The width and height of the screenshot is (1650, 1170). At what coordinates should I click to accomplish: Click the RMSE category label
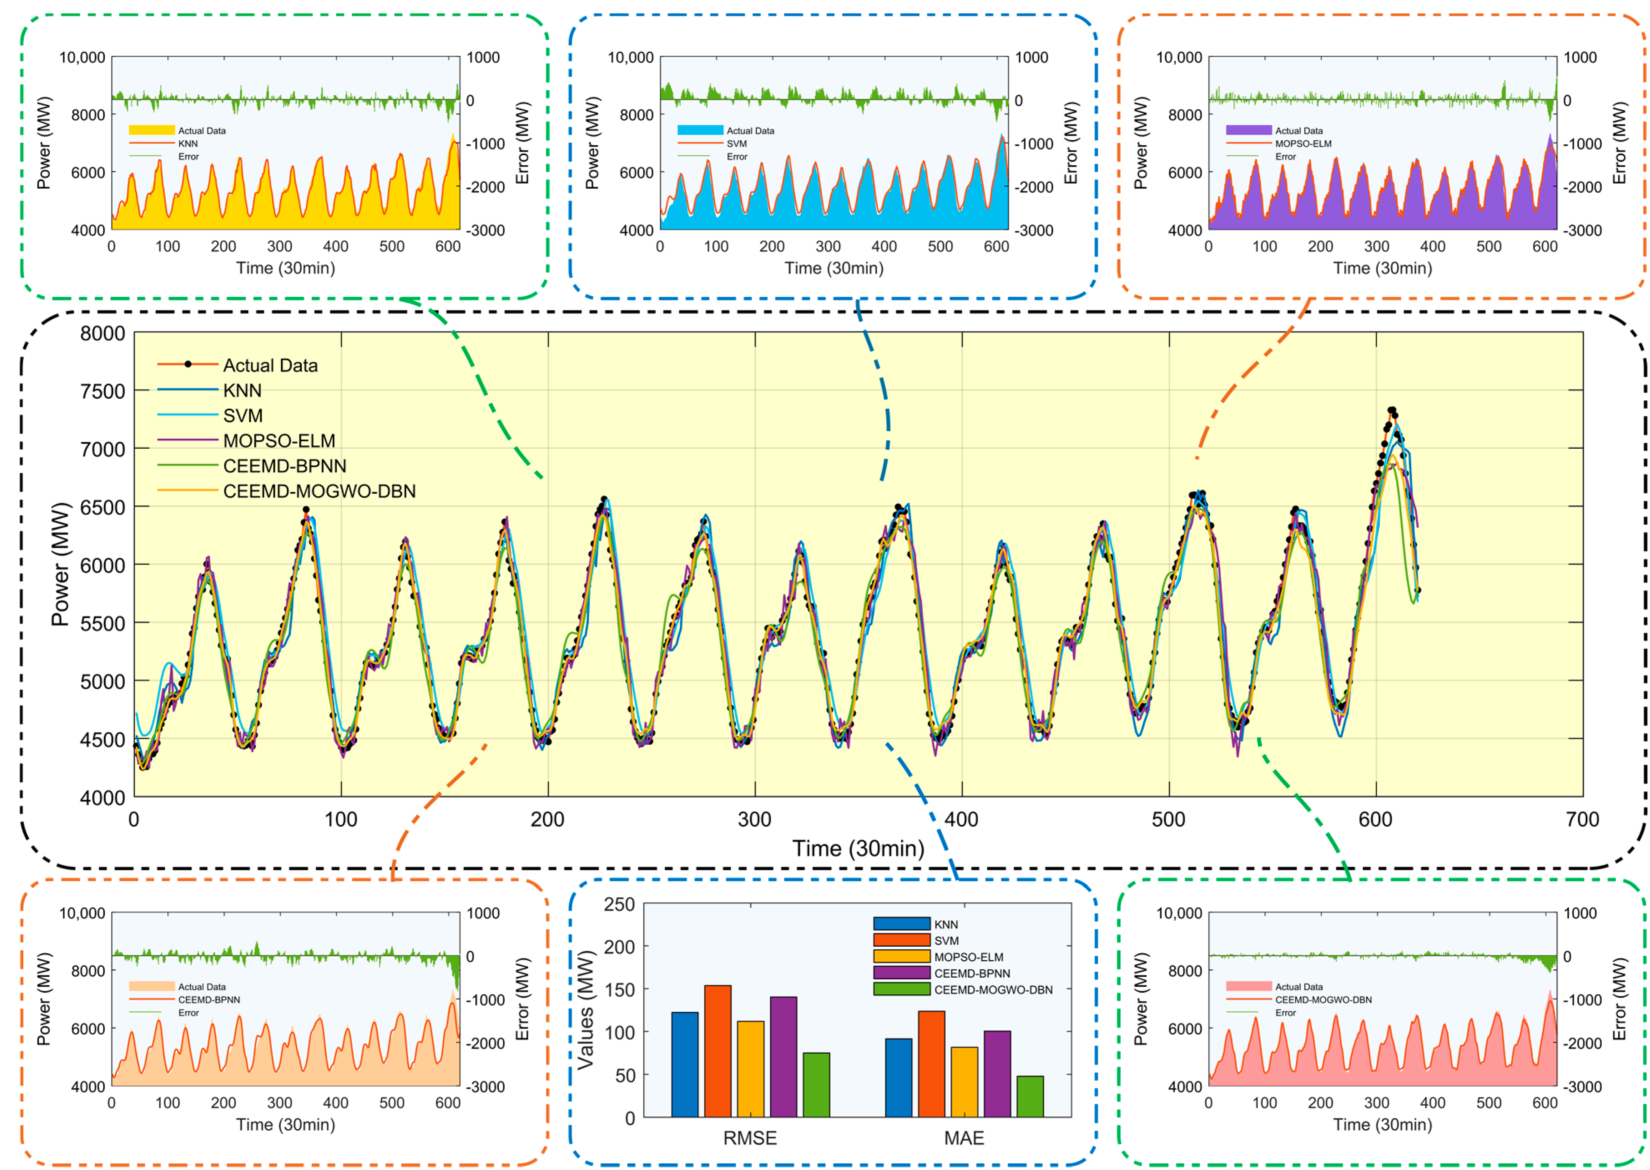pos(750,1138)
